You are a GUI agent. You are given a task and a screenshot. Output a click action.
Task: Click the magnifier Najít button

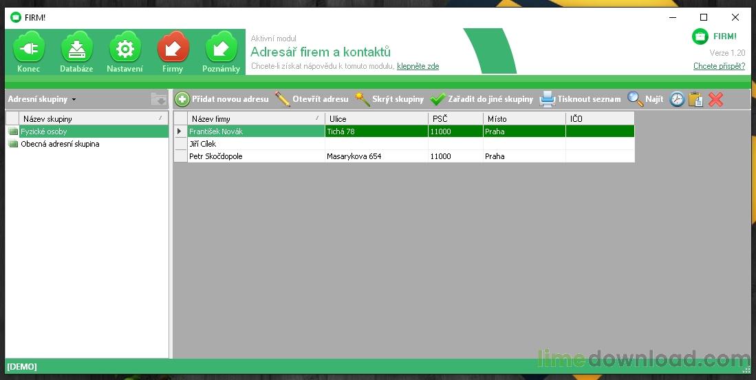pyautogui.click(x=645, y=99)
